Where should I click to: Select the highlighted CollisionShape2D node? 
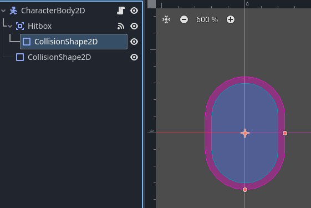click(x=74, y=42)
